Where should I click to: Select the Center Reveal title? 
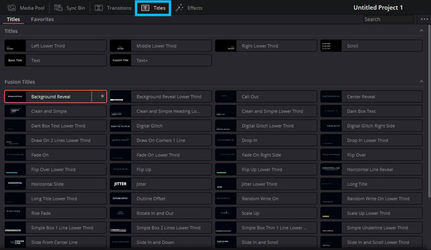[x=371, y=97]
